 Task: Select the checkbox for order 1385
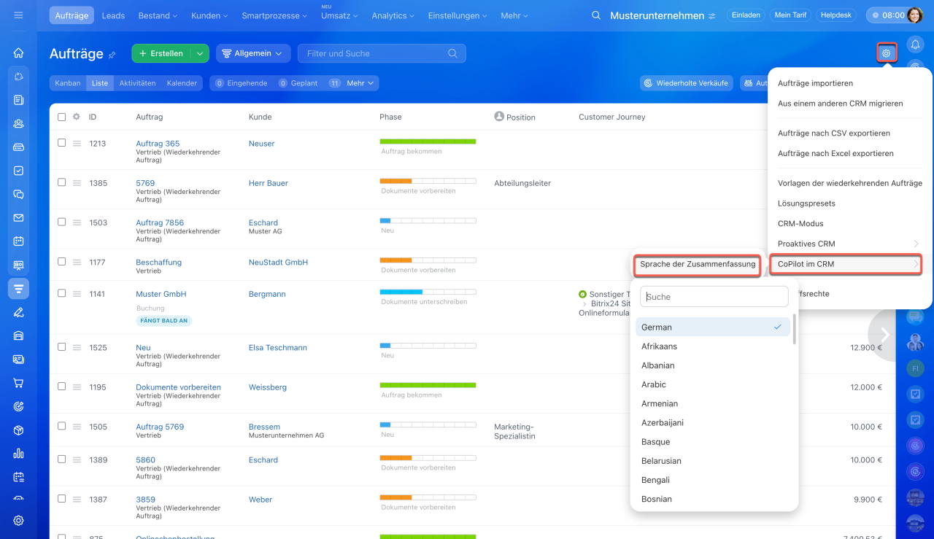click(62, 182)
